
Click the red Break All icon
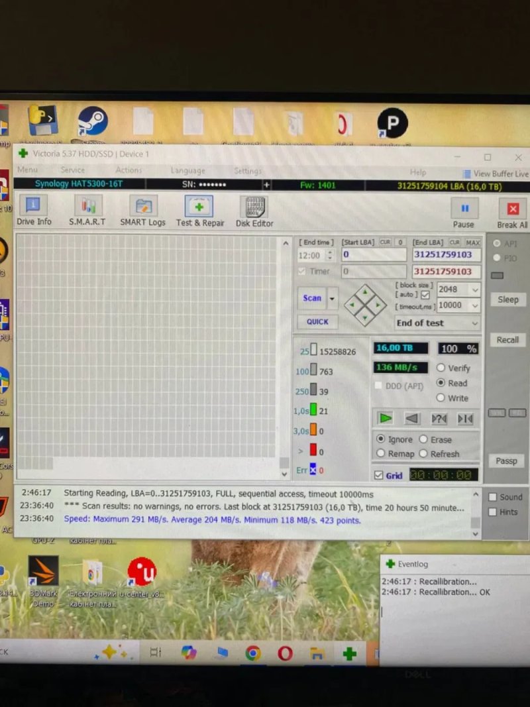513,209
